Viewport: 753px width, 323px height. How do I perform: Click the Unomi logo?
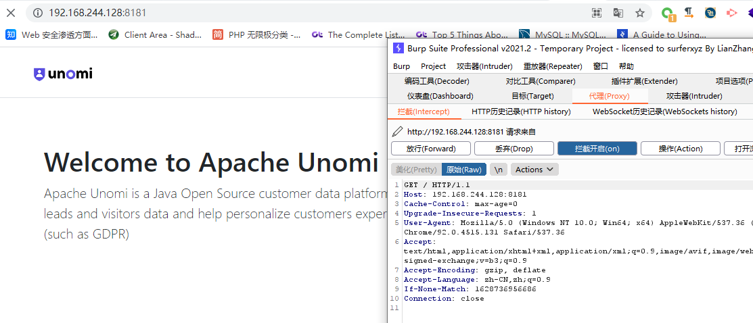click(63, 74)
